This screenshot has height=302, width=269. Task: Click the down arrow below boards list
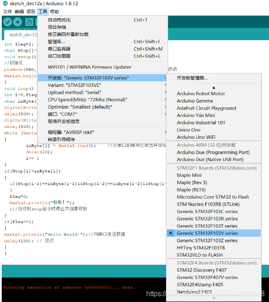214,299
